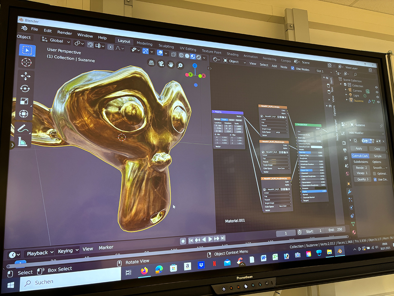Screen dimensions: 394x296
Task: Open the Object properties orange square tab
Action: (349, 184)
